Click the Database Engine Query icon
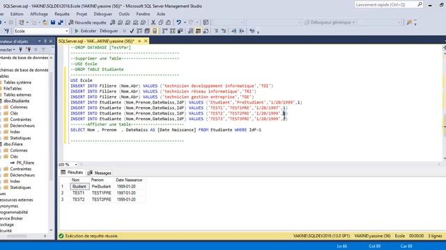Screen dimensions: 446x250 pos(113,22)
